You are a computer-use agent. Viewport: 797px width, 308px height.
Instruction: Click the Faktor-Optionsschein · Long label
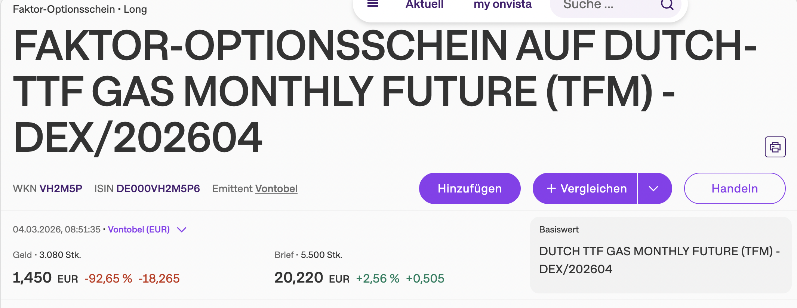[80, 9]
